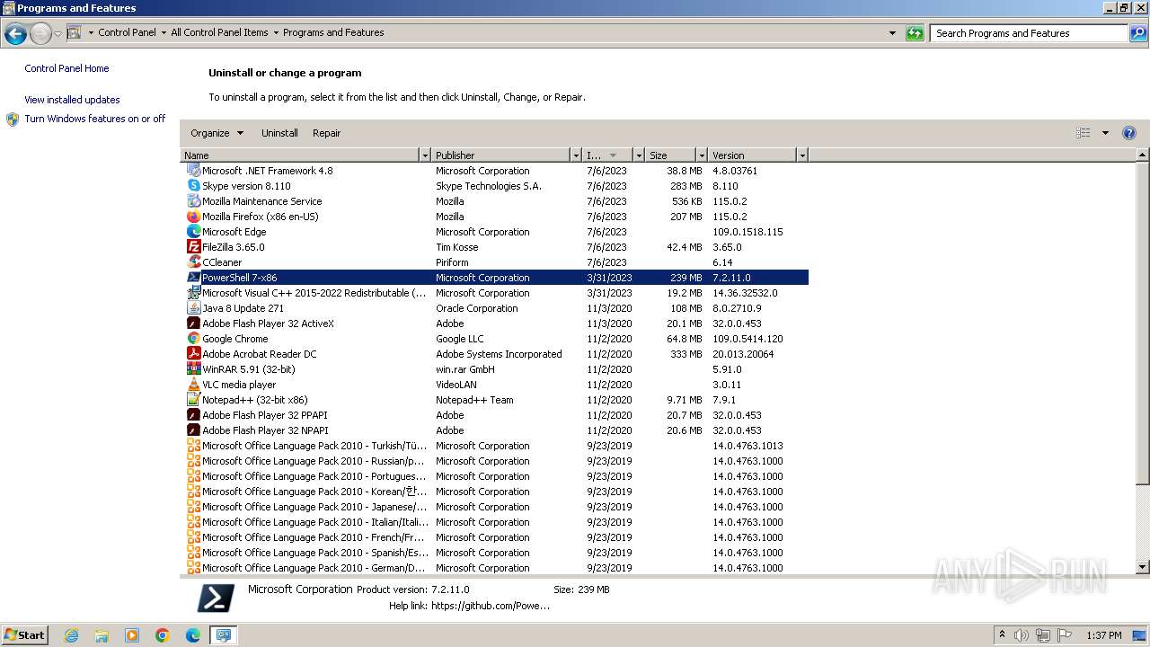Click the Microsoft .NET Framework 4.8 icon
Viewport: 1150px width, 647px height.
193,171
